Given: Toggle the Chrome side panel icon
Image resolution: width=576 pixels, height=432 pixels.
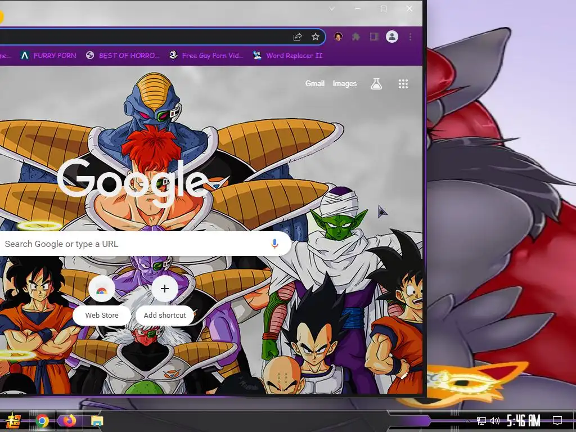Looking at the screenshot, I should pyautogui.click(x=374, y=37).
